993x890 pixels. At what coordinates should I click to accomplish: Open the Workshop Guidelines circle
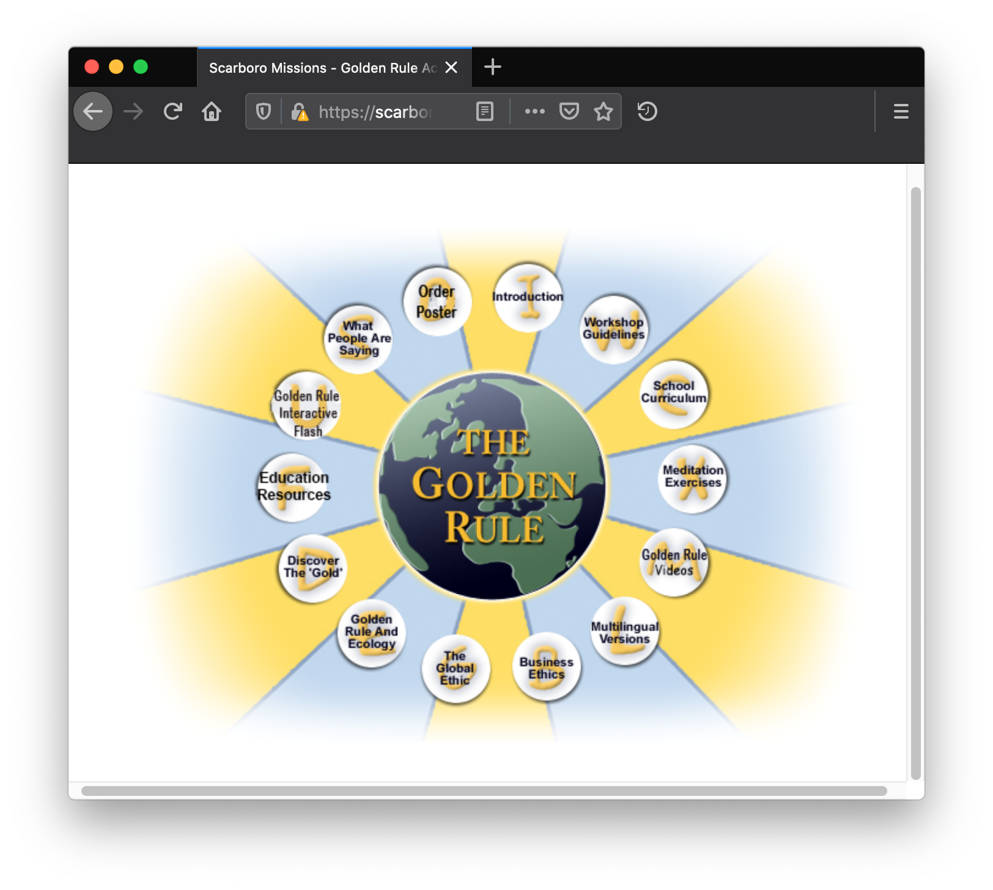tap(613, 329)
